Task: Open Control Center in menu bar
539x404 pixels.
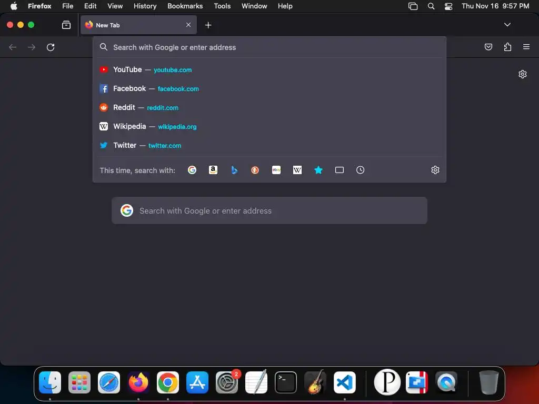Action: [x=448, y=6]
